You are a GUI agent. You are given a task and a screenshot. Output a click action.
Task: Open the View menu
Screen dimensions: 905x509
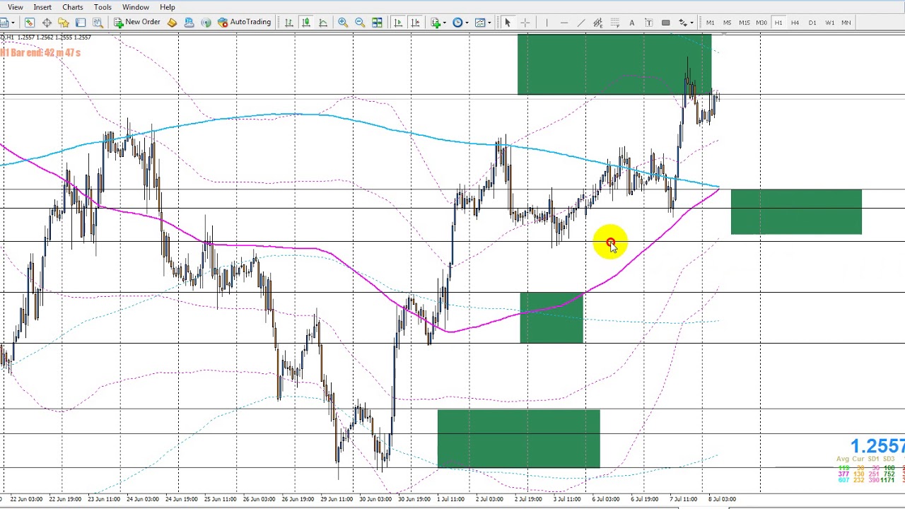click(15, 7)
